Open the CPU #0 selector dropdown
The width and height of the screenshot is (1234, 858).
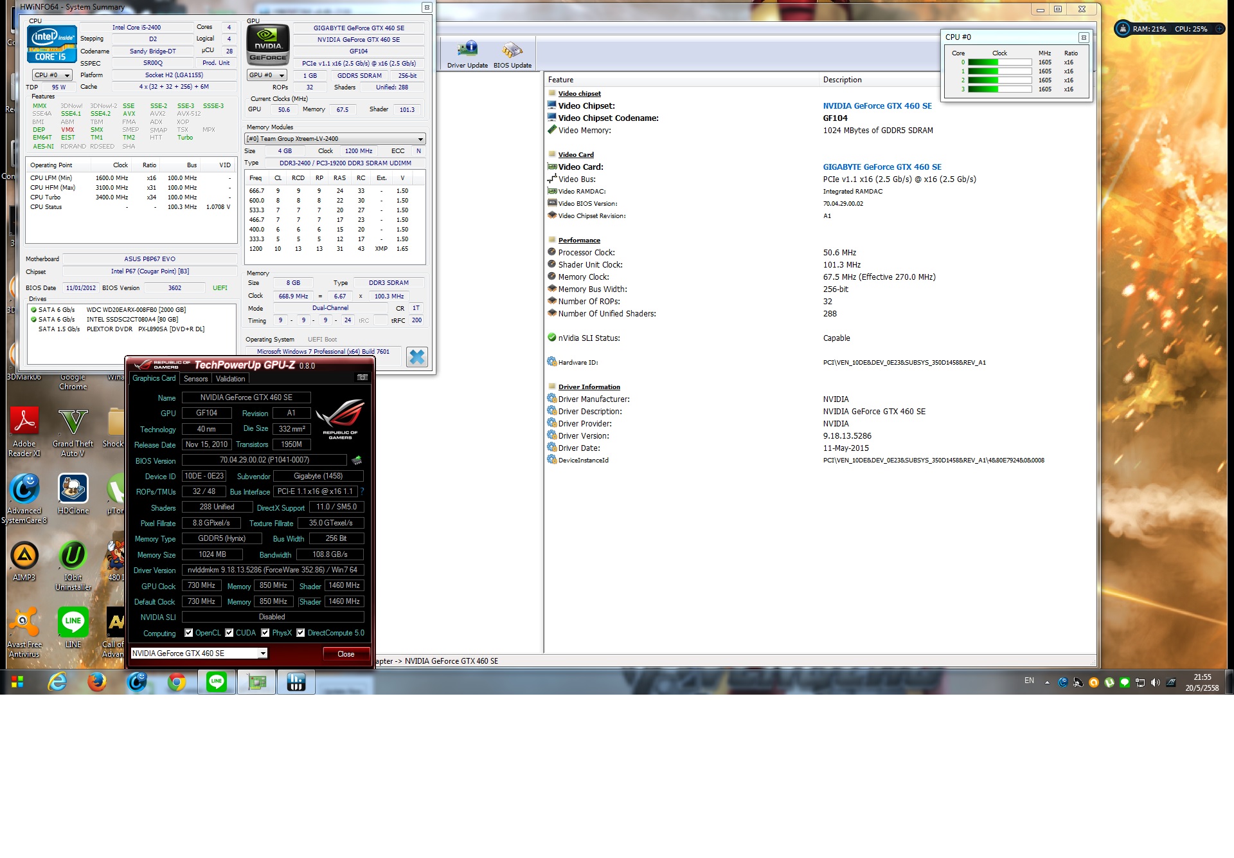(53, 75)
